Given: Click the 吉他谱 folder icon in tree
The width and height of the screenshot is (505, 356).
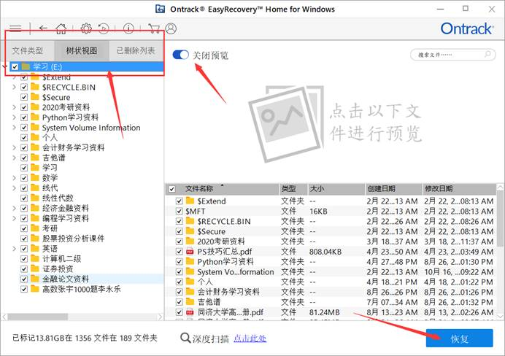Looking at the screenshot, I should (x=35, y=158).
